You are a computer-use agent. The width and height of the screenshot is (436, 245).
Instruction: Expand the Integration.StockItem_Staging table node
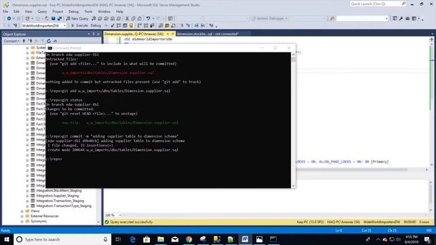click(27, 191)
